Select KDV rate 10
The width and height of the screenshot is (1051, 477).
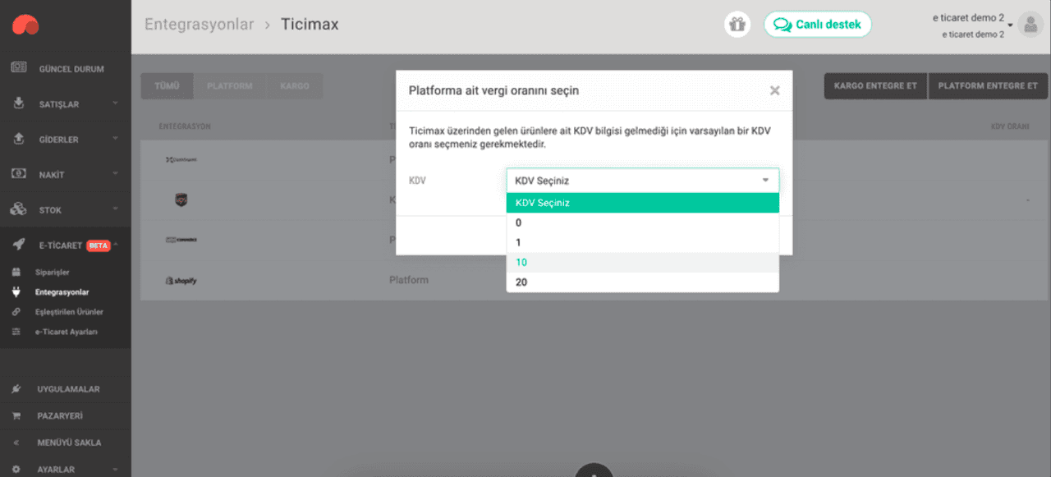click(x=642, y=263)
